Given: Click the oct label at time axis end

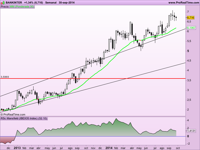Looking at the screenshot, I should [x=178, y=148].
